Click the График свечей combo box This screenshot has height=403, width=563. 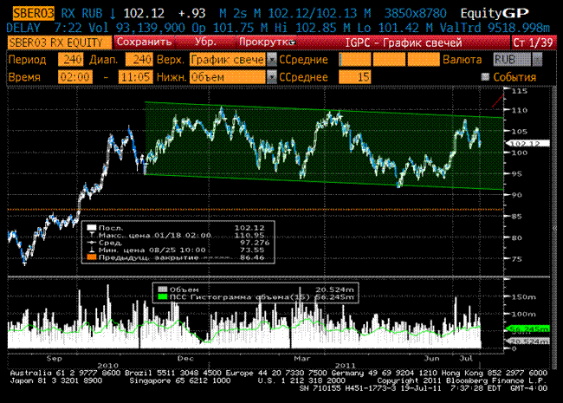pos(229,60)
